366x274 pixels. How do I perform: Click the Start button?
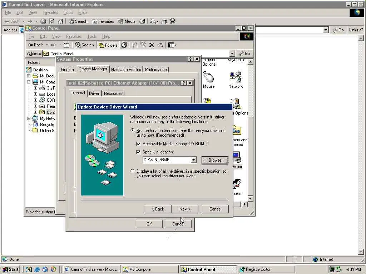click(10, 269)
